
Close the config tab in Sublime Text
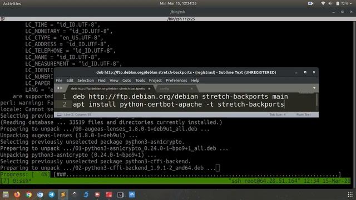(192, 89)
